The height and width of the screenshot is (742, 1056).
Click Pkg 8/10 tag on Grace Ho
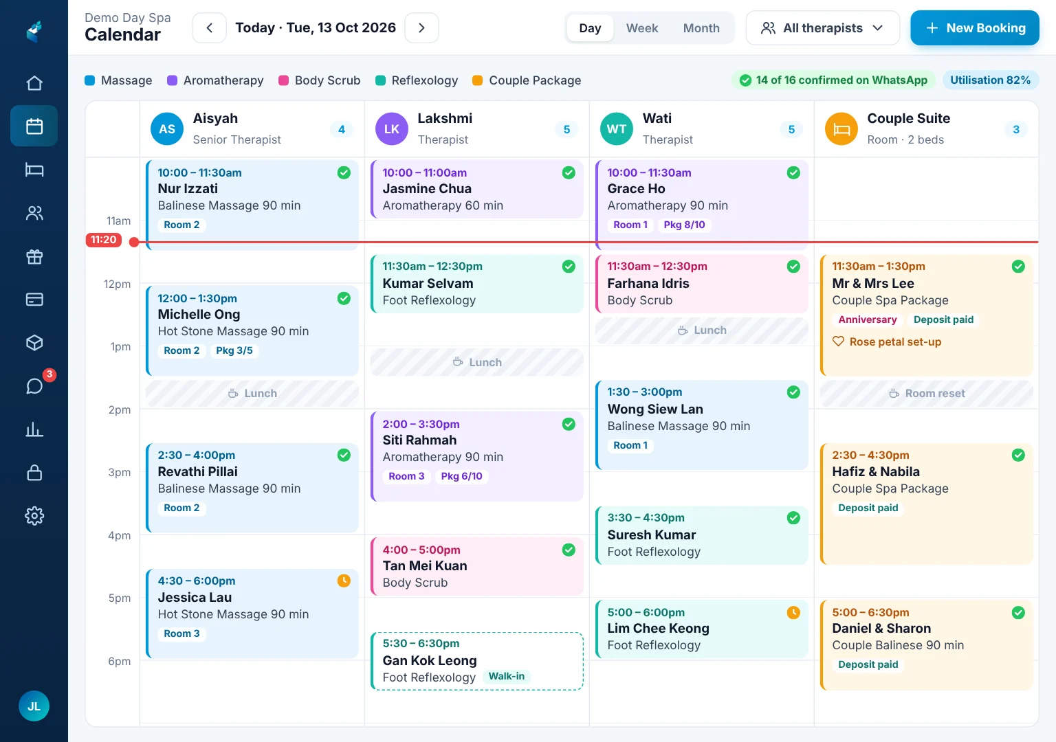click(684, 225)
